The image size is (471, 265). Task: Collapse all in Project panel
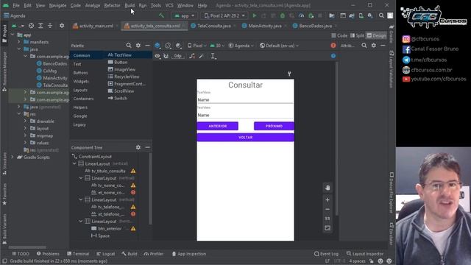click(50, 26)
